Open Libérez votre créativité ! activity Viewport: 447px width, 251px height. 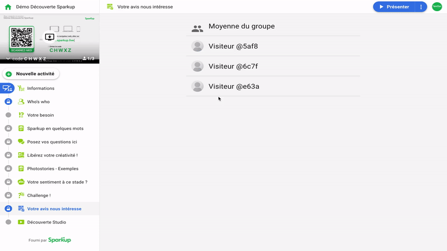(x=53, y=155)
